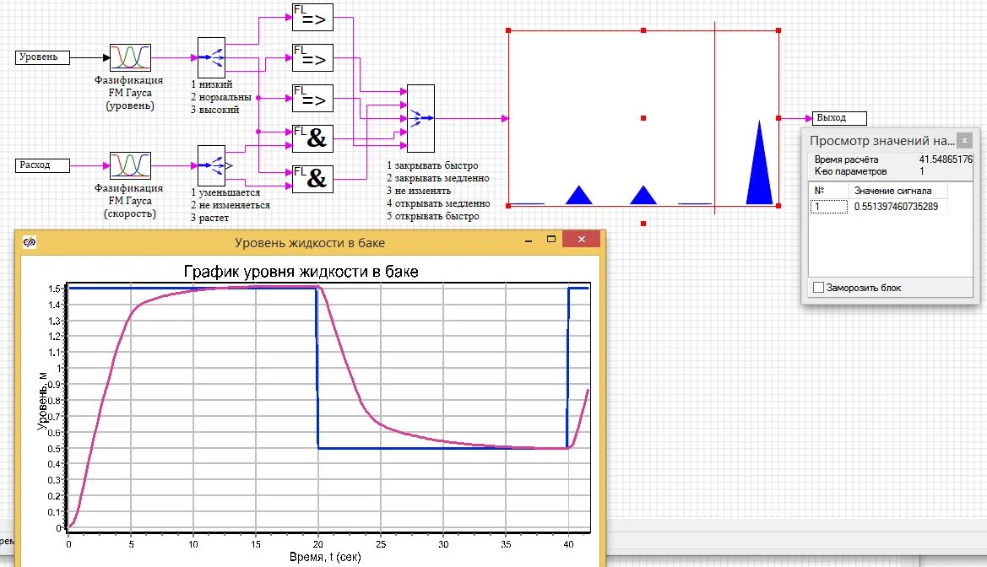Click the lower FL AND block
Image resolution: width=987 pixels, height=567 pixels.
(x=313, y=179)
